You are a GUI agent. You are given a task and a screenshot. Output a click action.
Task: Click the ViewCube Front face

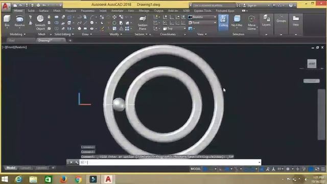[x=312, y=63]
